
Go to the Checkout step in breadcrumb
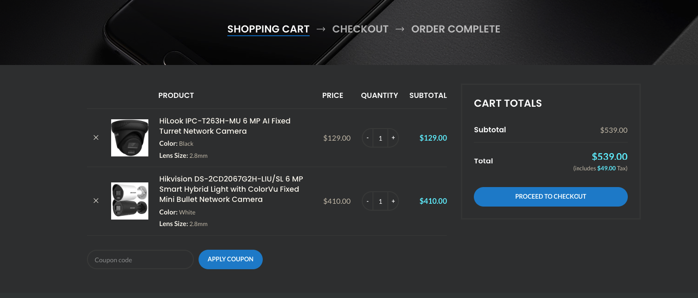pos(360,29)
